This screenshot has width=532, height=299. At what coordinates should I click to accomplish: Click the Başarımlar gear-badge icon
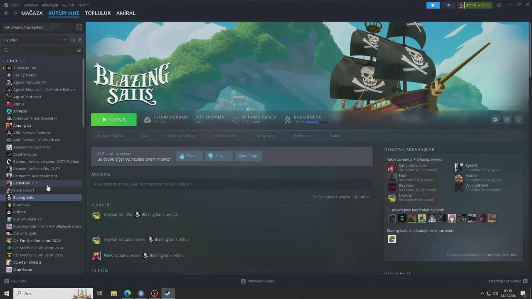coord(287,120)
